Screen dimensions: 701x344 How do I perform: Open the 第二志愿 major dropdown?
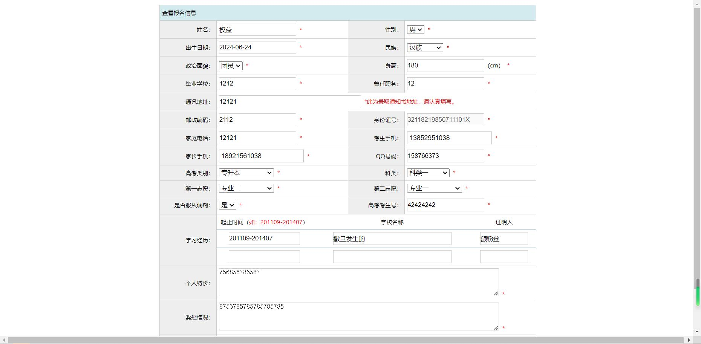point(434,188)
